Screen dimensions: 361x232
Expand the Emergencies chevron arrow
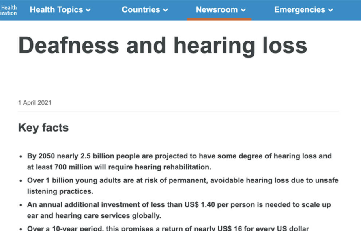331,10
